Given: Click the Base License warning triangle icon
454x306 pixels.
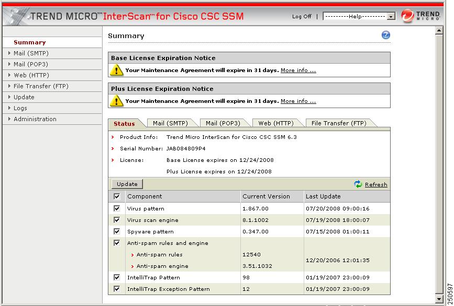Looking at the screenshot, I should pos(116,70).
